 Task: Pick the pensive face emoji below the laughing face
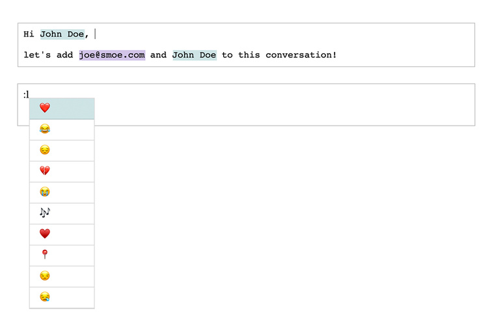pos(62,150)
